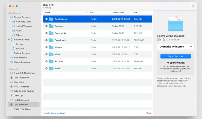Open Time Machine section
Image resolution: width=202 pixels, height=119 pixels.
point(20,58)
